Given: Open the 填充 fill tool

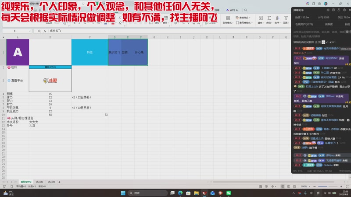Looking at the screenshot, I should coord(261,20).
